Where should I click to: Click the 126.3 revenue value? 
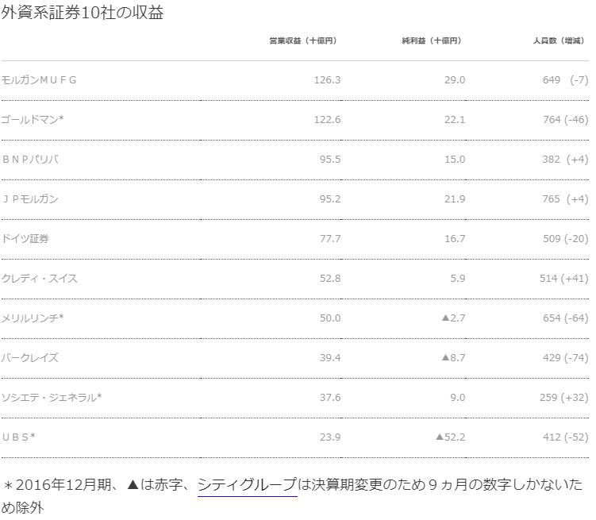click(x=327, y=80)
